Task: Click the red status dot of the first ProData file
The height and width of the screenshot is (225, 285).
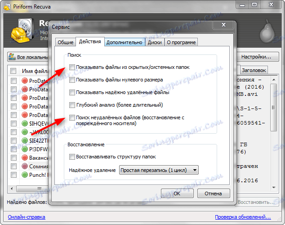Action: 25,81
